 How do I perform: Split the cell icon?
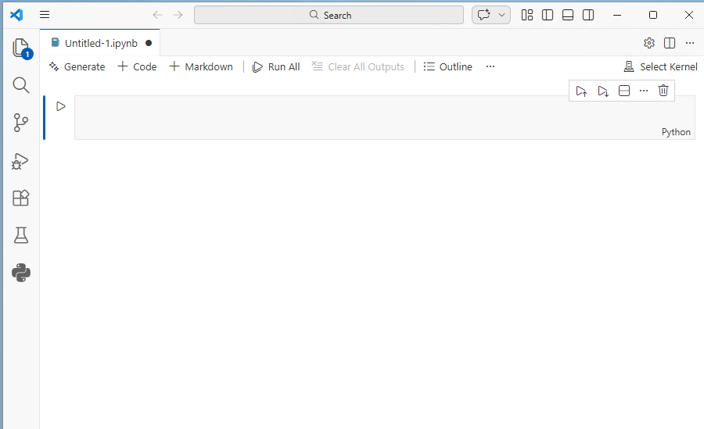point(624,91)
